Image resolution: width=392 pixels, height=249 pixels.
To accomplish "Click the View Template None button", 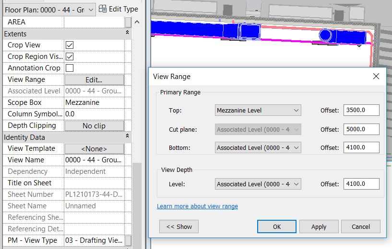I will point(94,149).
